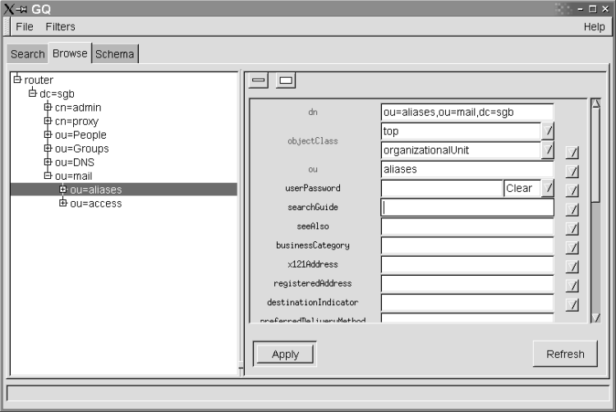Image resolution: width=616 pixels, height=412 pixels.
Task: Open the userPassword Clear encoding dropdown
Action: [x=549, y=188]
